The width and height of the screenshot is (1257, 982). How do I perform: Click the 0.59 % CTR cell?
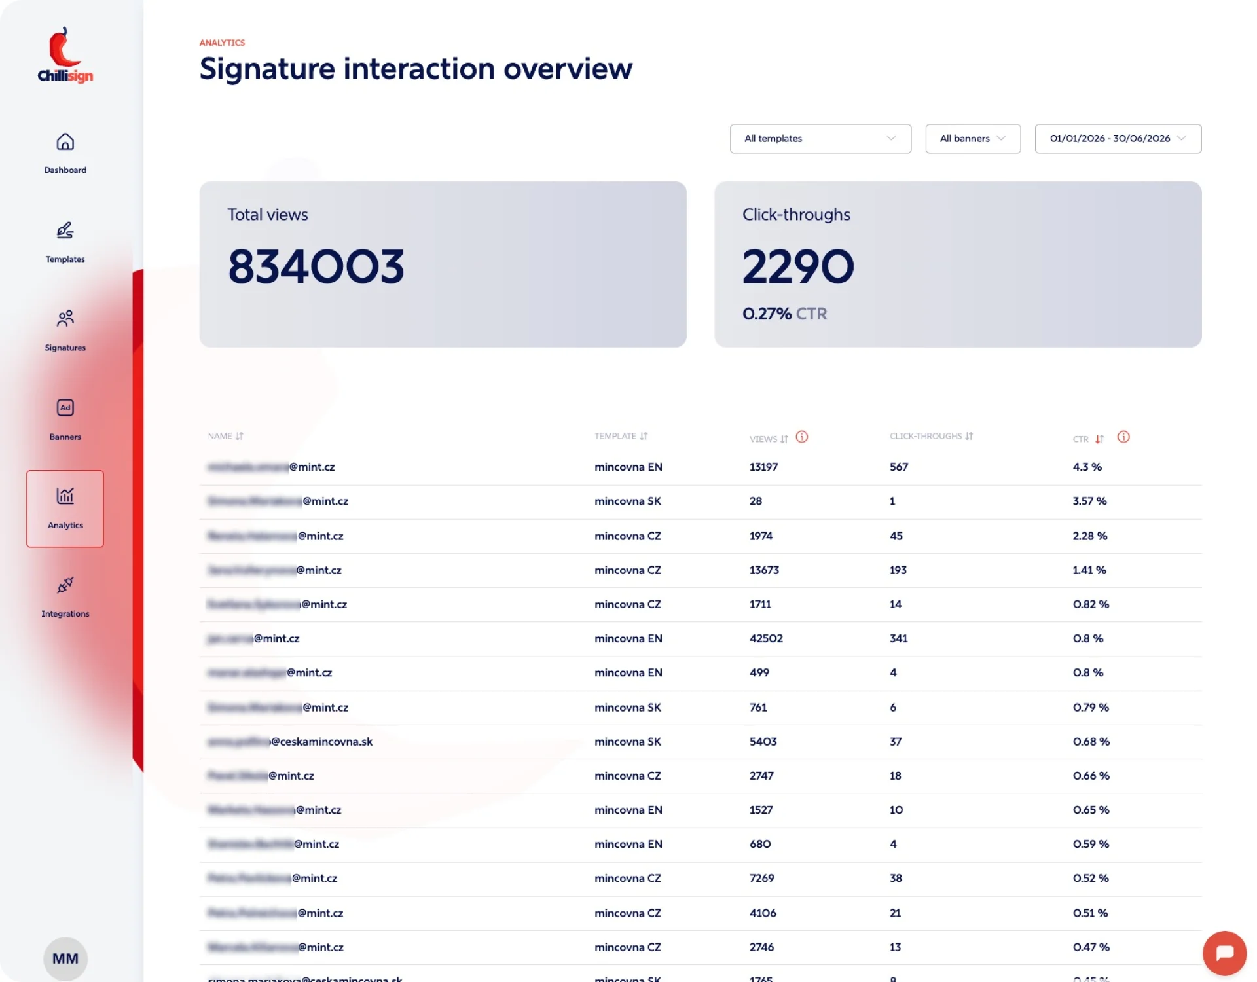(1091, 845)
